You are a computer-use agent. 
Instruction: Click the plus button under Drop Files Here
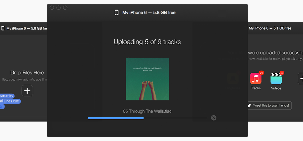click(27, 91)
